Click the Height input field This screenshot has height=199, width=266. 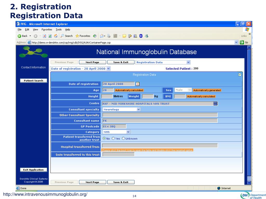pos(107,96)
